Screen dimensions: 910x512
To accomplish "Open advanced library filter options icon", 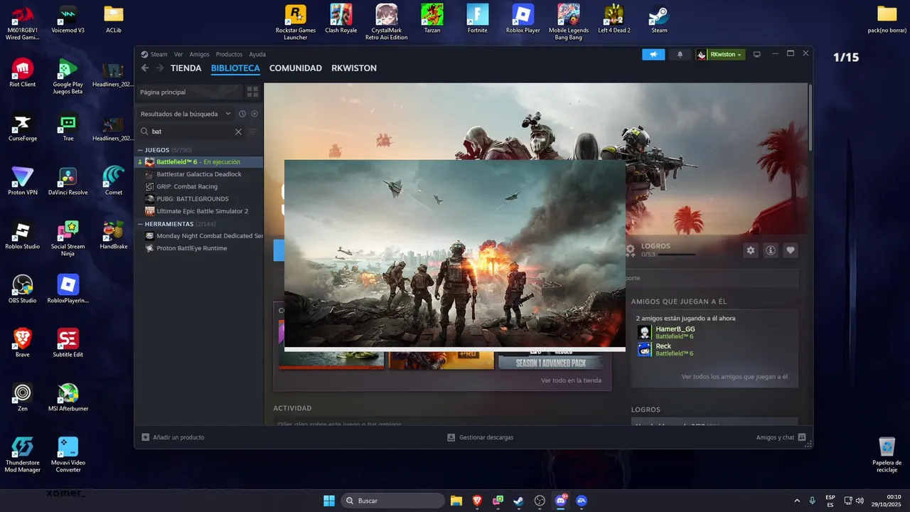I will pos(253,132).
